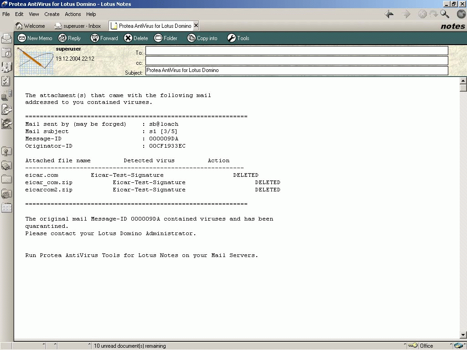Click the globe Open URL icon
The image size is (467, 350).
pyautogui.click(x=461, y=14)
